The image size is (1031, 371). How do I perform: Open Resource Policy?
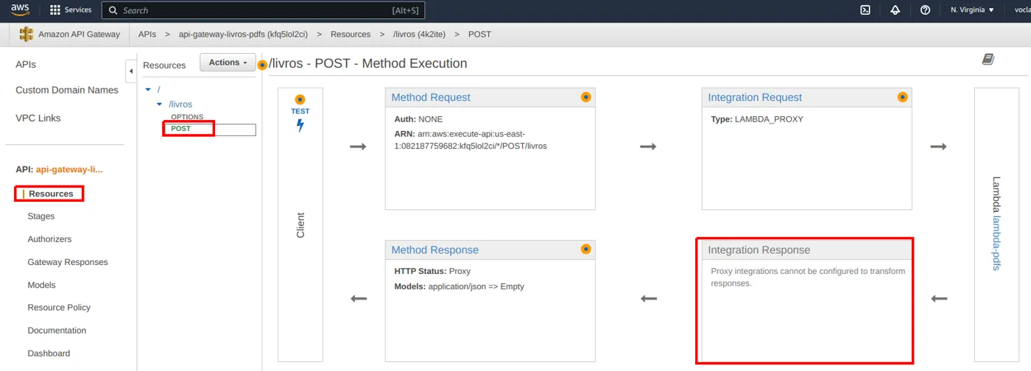tap(58, 308)
